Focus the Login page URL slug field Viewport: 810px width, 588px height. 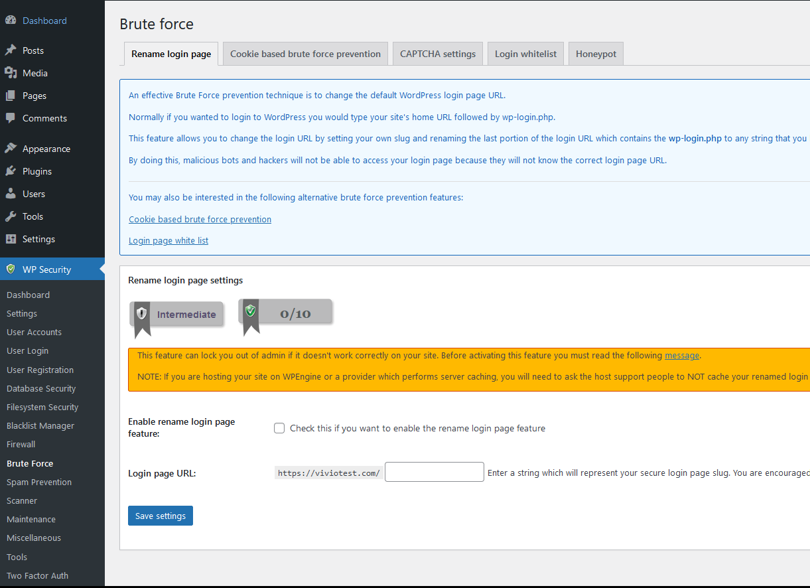pyautogui.click(x=434, y=473)
